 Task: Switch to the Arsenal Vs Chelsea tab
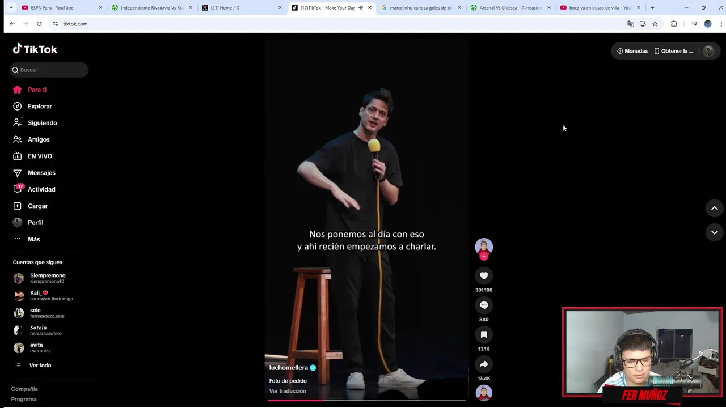[510, 8]
